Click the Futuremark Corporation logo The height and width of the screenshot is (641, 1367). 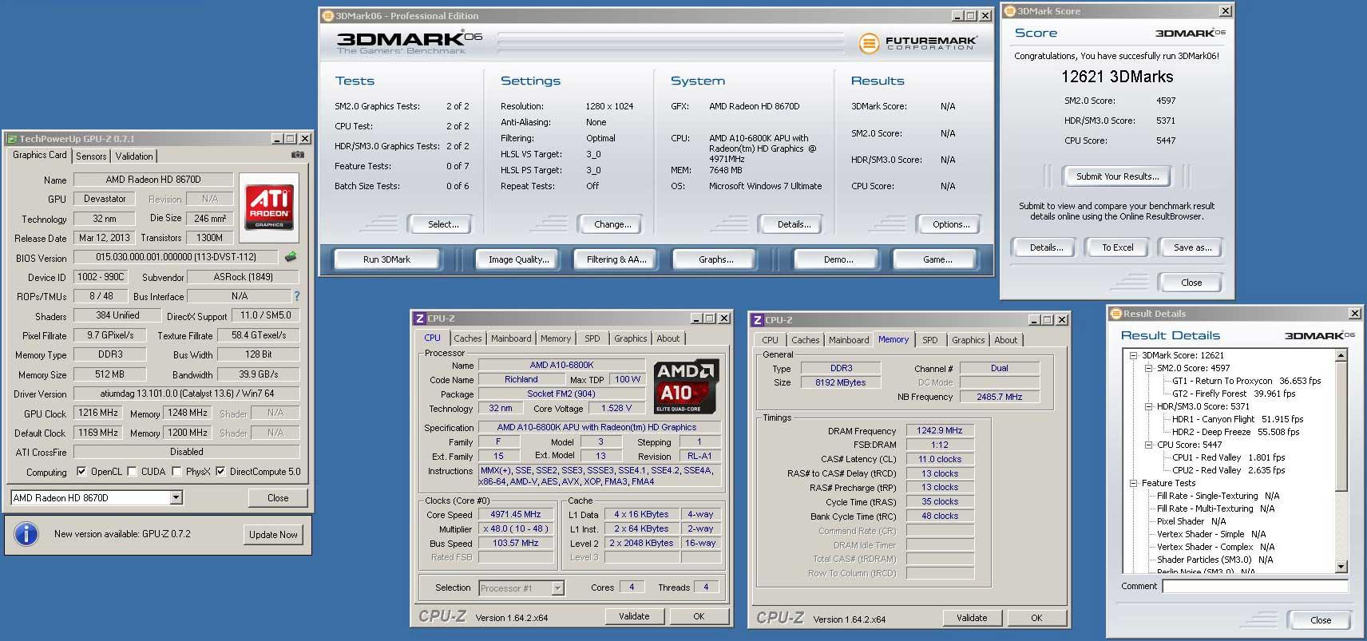tap(917, 43)
